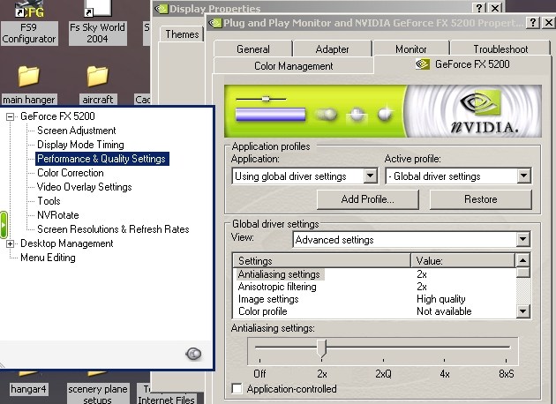556x404 pixels.
Task: Click the Add Profile... button
Action: point(367,199)
